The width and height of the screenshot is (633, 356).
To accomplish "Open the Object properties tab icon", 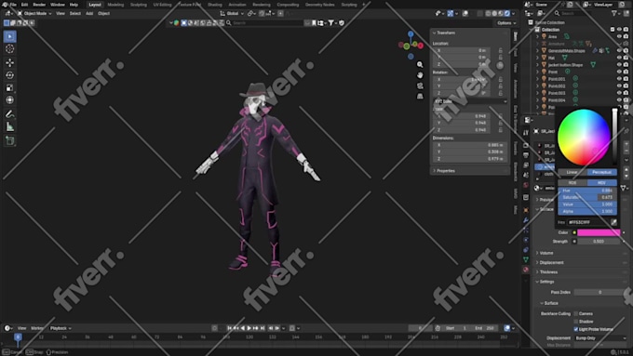I will tap(526, 210).
